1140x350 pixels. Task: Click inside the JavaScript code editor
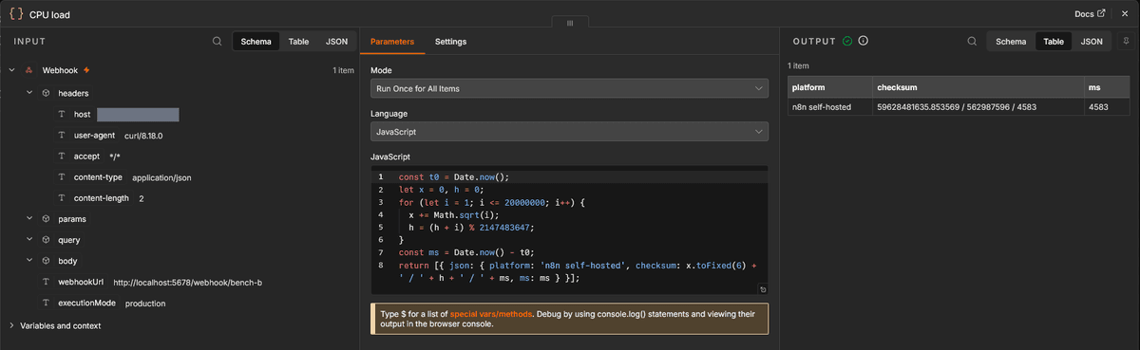click(x=569, y=231)
